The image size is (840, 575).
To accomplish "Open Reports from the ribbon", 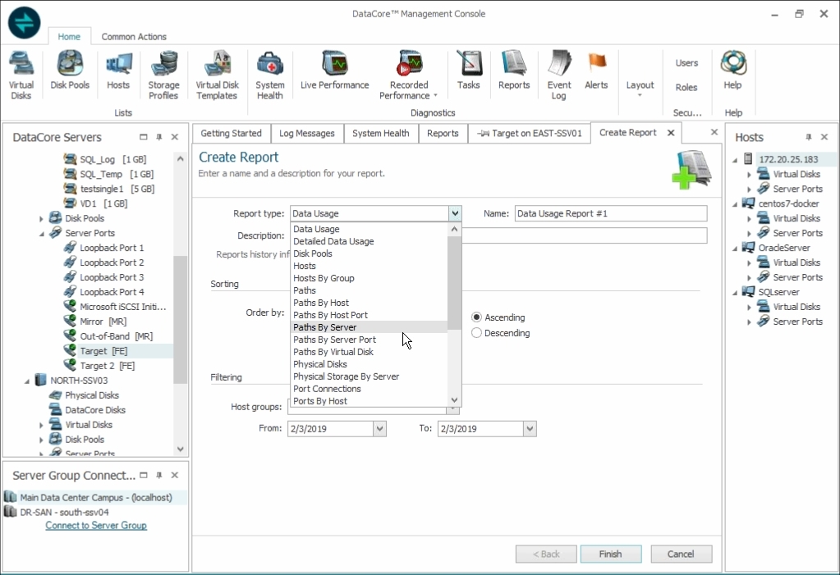I will [514, 71].
